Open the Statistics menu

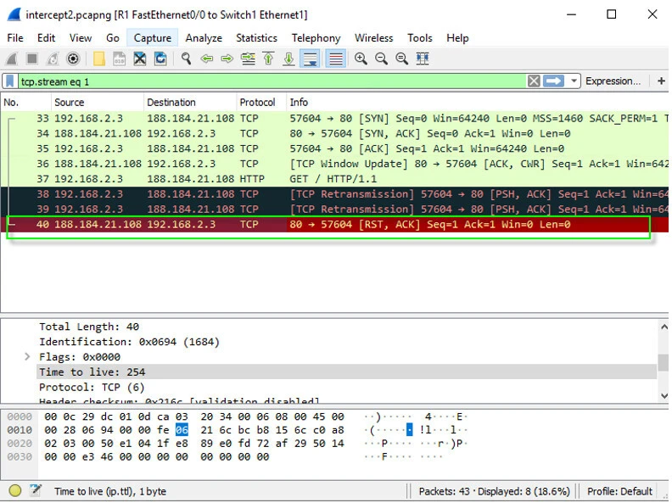(x=256, y=38)
